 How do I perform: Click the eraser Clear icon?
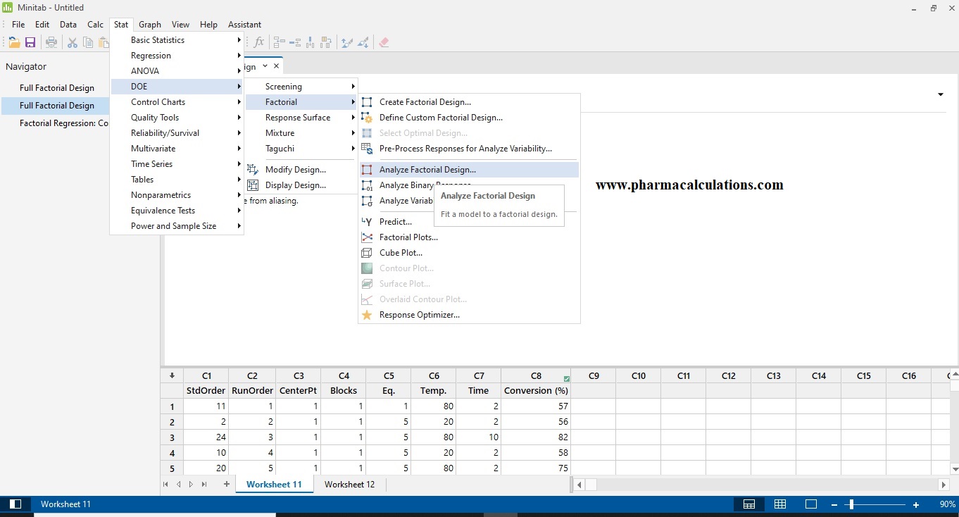coord(384,42)
